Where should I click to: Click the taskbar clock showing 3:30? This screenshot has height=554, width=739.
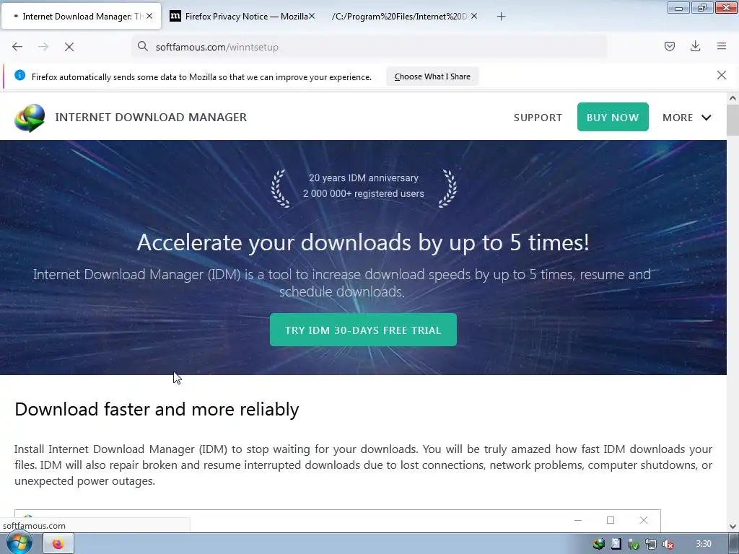[704, 544]
